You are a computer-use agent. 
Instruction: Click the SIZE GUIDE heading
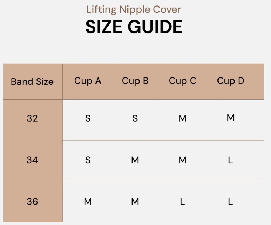coord(134,27)
